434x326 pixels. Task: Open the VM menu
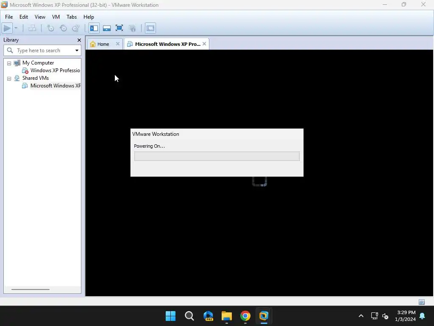pyautogui.click(x=56, y=17)
